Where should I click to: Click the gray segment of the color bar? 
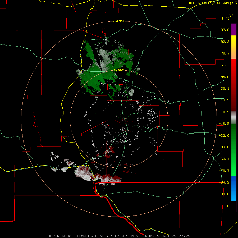click(x=234, y=118)
